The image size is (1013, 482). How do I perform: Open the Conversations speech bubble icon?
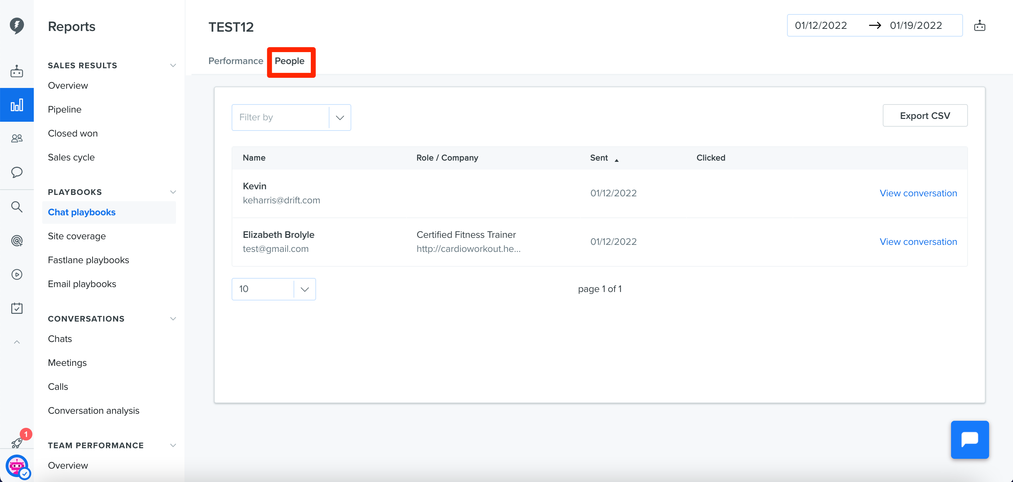click(x=17, y=172)
